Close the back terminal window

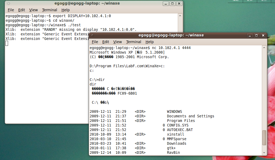(x=179, y=4)
